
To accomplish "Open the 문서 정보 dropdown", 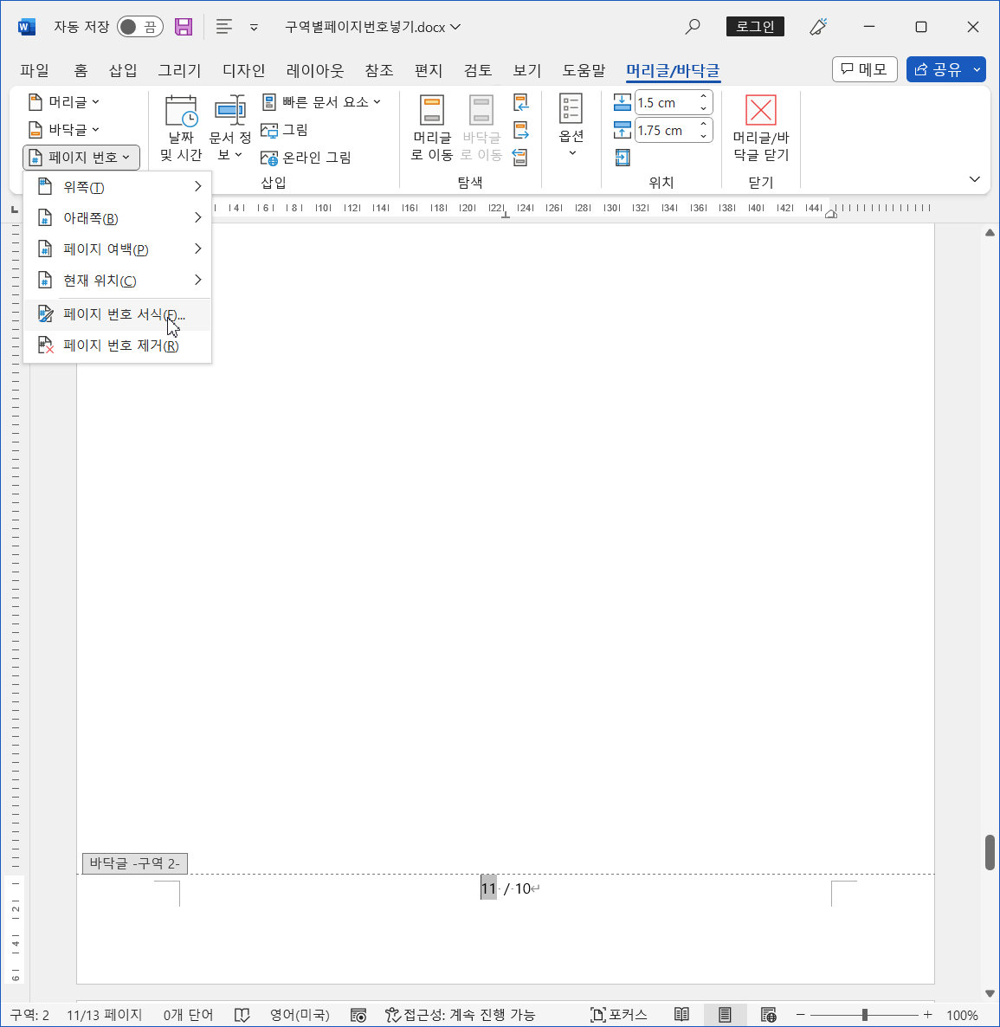I will click(229, 127).
